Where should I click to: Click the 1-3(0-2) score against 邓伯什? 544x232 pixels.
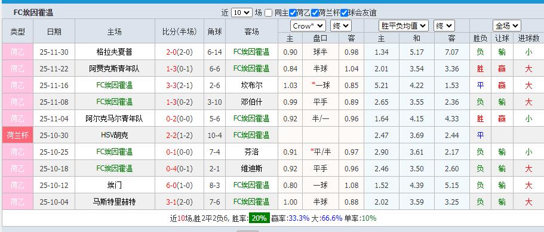179,102
